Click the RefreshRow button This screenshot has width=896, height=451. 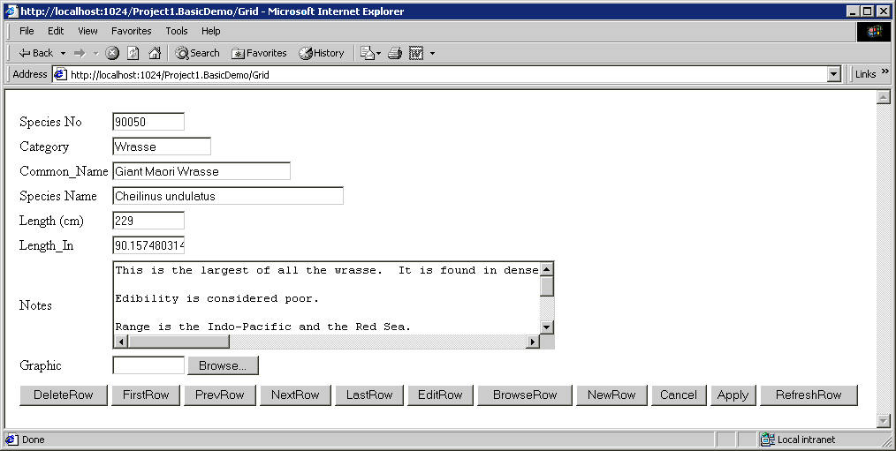809,395
